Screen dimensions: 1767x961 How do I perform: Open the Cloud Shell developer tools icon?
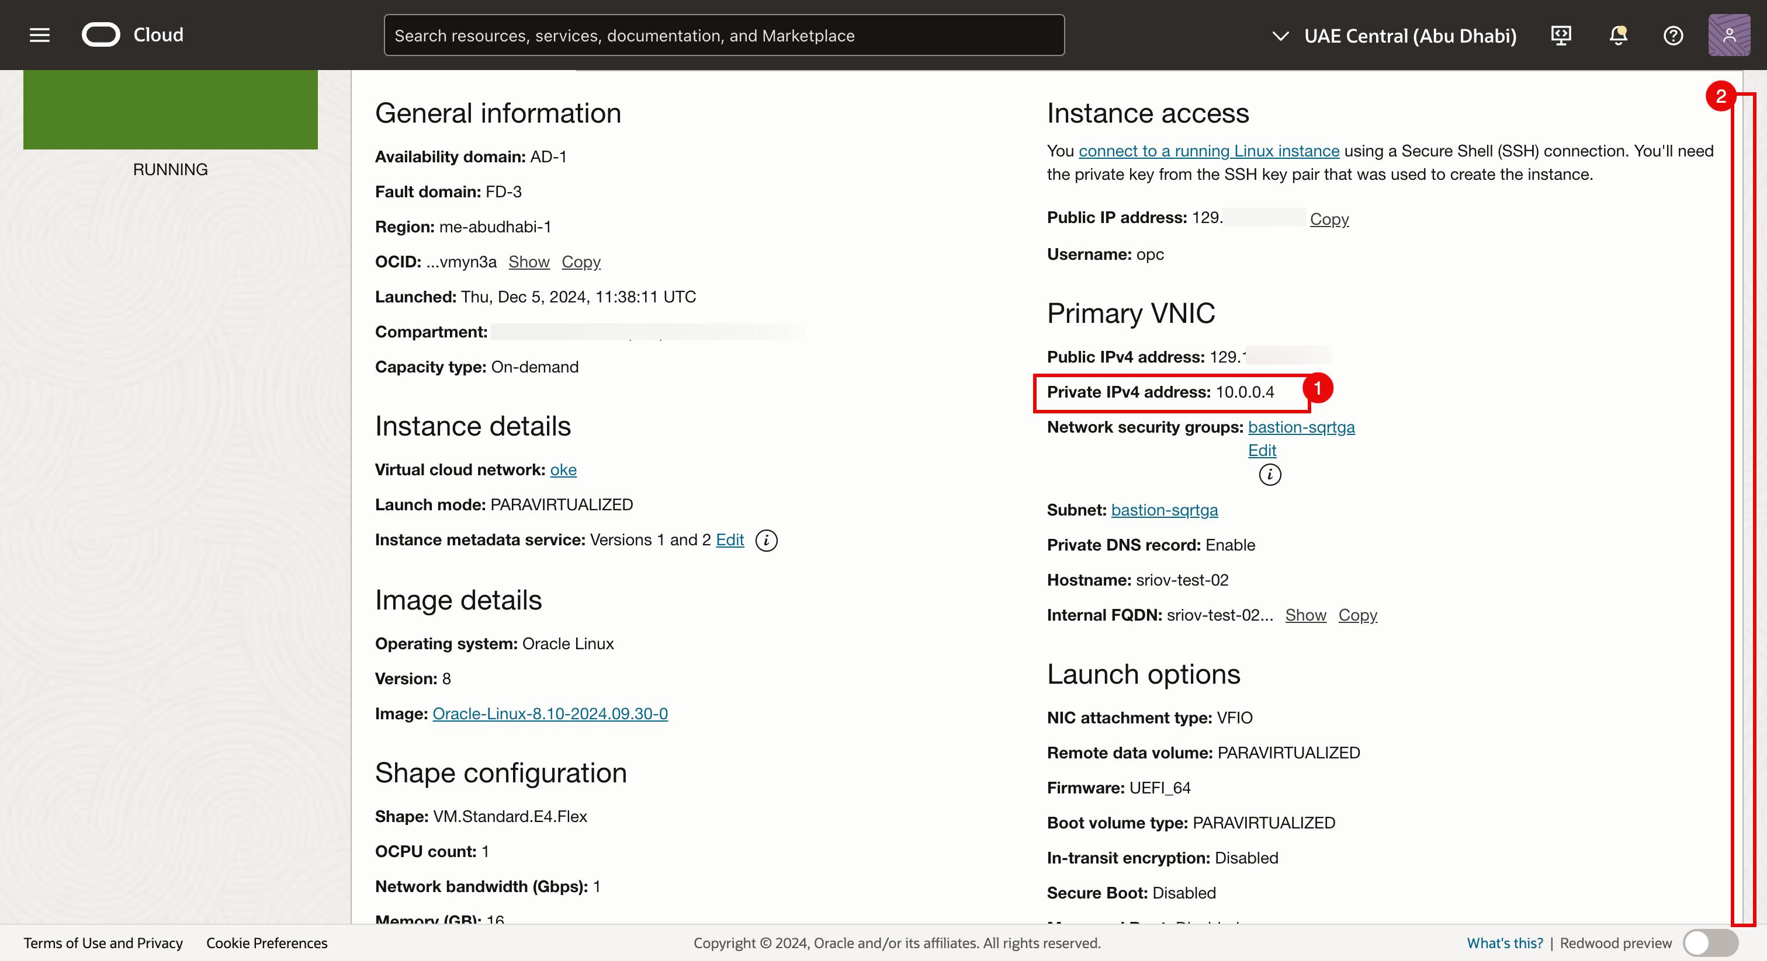point(1561,35)
